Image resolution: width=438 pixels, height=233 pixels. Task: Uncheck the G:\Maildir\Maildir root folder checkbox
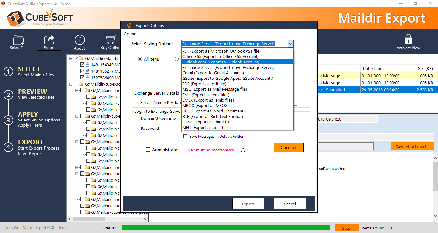pyautogui.click(x=76, y=59)
